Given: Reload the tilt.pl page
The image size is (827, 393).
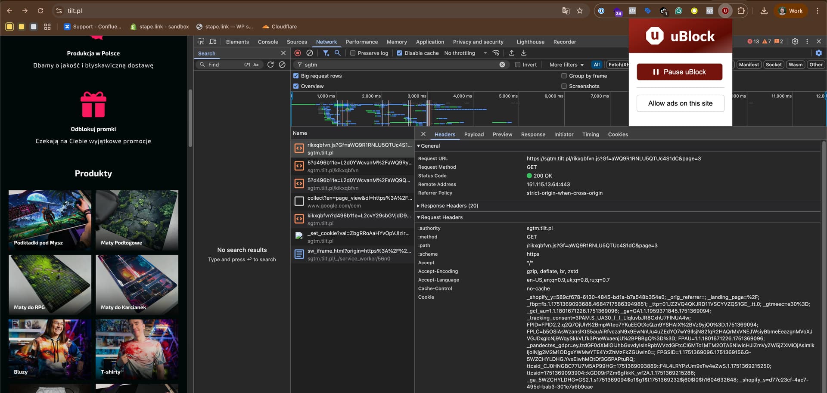Looking at the screenshot, I should pos(40,11).
